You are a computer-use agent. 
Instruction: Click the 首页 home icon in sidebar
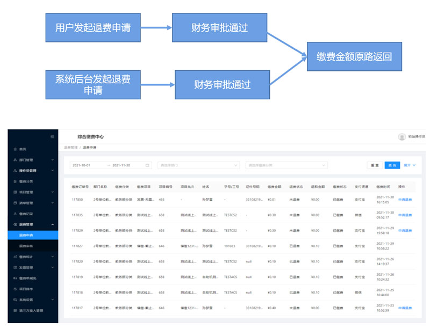15,149
